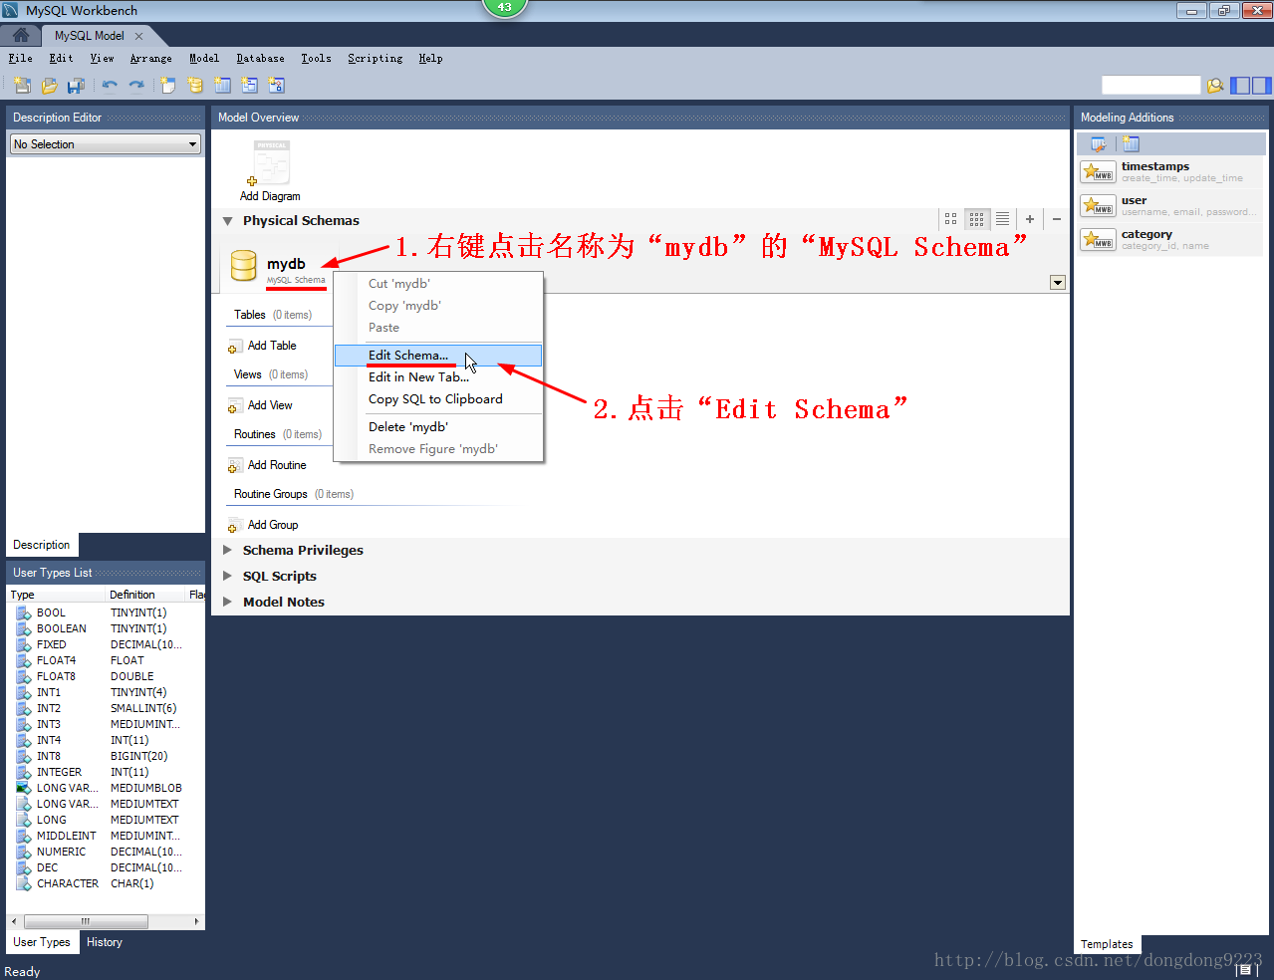
Task: Click the Add Group icon
Action: point(234,526)
